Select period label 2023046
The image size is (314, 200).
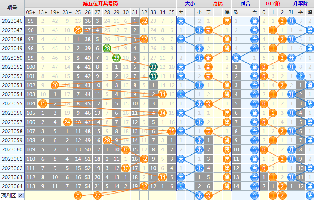(12, 21)
